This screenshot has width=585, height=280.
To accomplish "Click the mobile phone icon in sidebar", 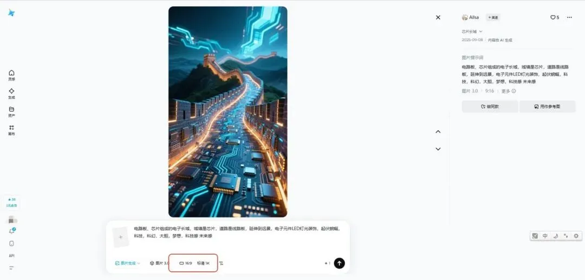I will 11,243.
